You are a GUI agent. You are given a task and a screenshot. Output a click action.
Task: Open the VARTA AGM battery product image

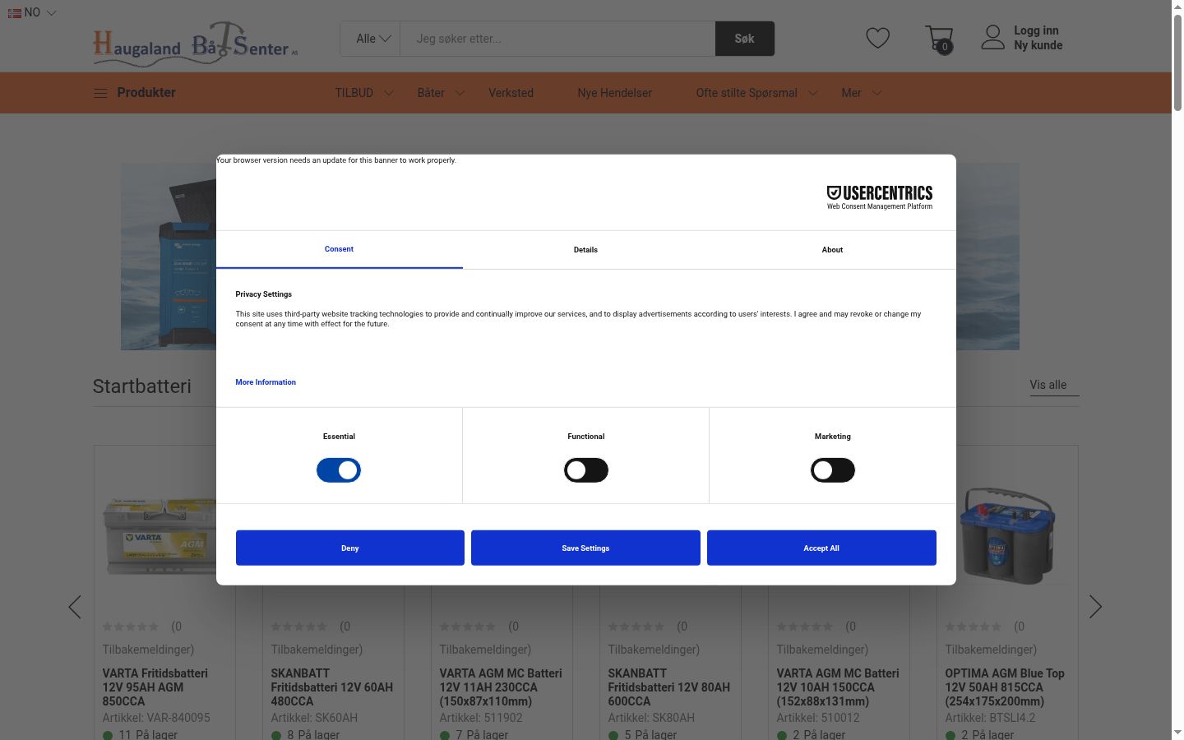pyautogui.click(x=160, y=536)
